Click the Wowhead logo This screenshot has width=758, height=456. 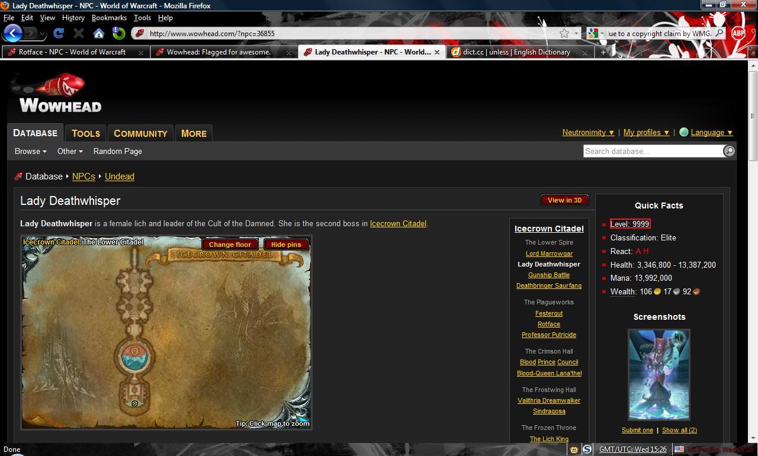click(x=56, y=93)
